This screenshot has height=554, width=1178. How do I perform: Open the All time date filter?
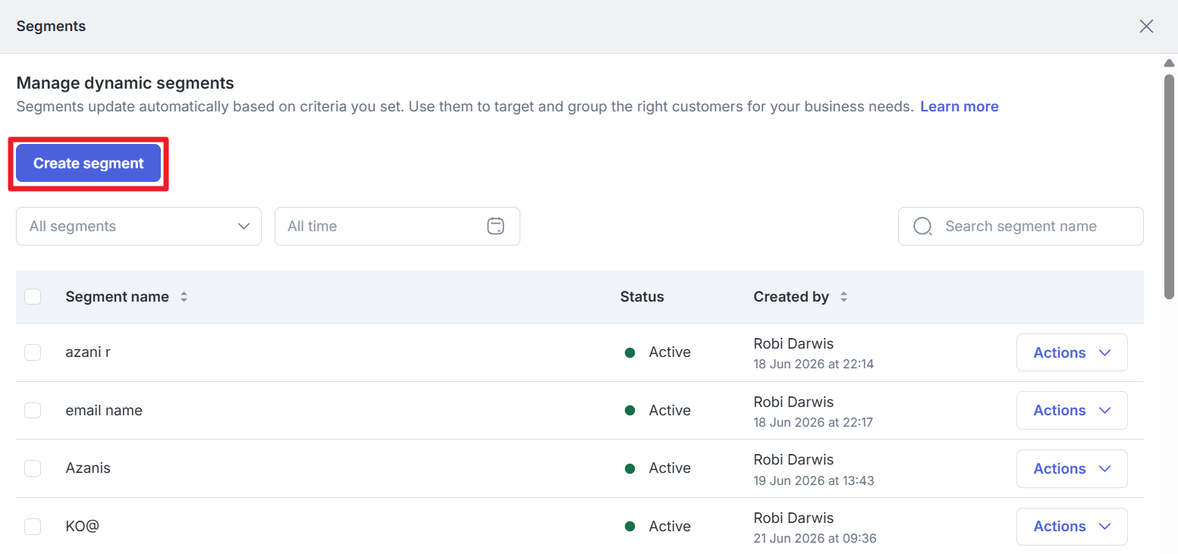[397, 226]
